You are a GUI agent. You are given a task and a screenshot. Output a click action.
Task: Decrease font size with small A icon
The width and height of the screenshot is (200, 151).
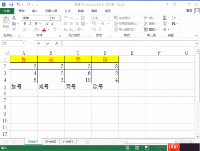52,24
